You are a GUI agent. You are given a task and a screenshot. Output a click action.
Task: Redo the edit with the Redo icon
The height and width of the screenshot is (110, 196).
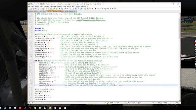coord(56,9)
